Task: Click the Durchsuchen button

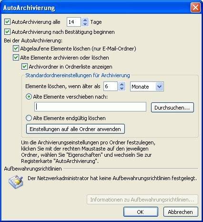Action: (173, 108)
